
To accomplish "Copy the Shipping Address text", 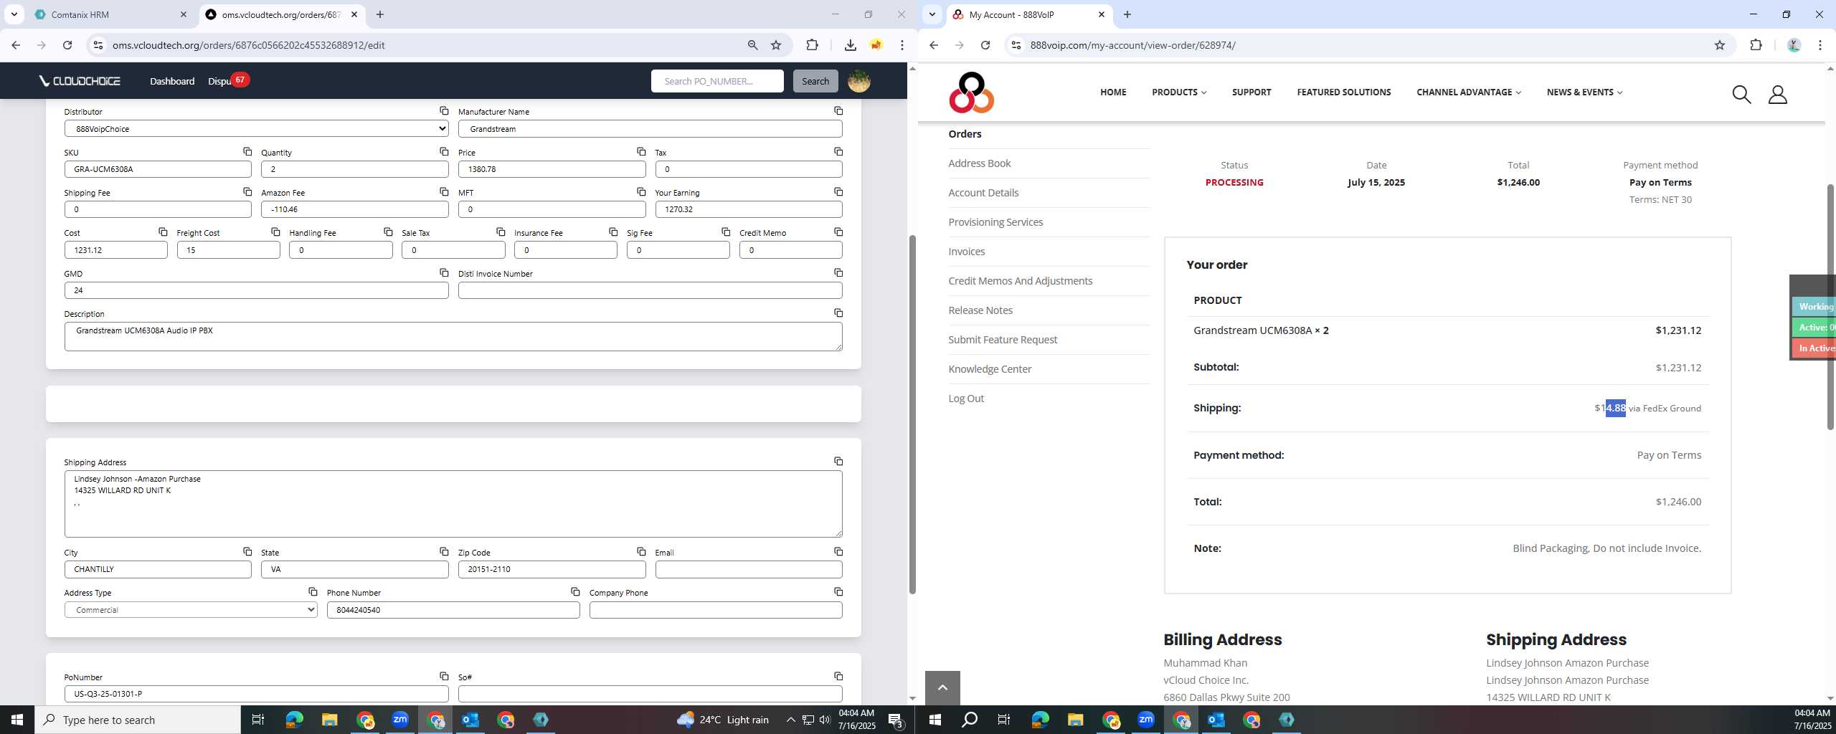I will (838, 462).
